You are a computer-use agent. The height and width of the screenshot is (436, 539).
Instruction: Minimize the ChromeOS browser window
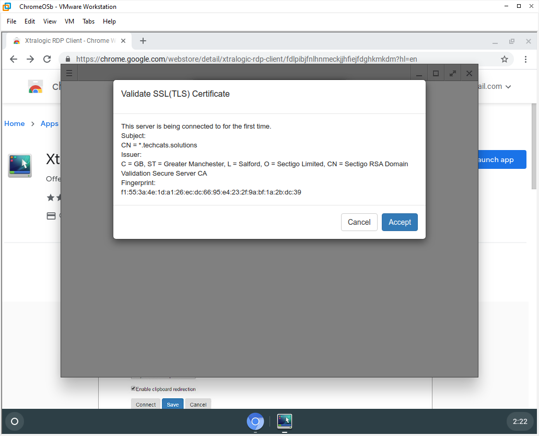pos(495,41)
